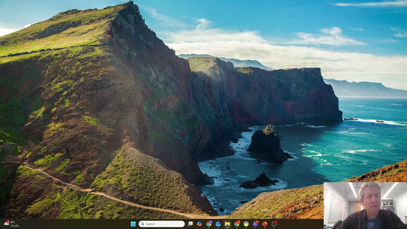The height and width of the screenshot is (229, 407).
Task: Open the weather widget showing Cloudy
Action: point(11,224)
